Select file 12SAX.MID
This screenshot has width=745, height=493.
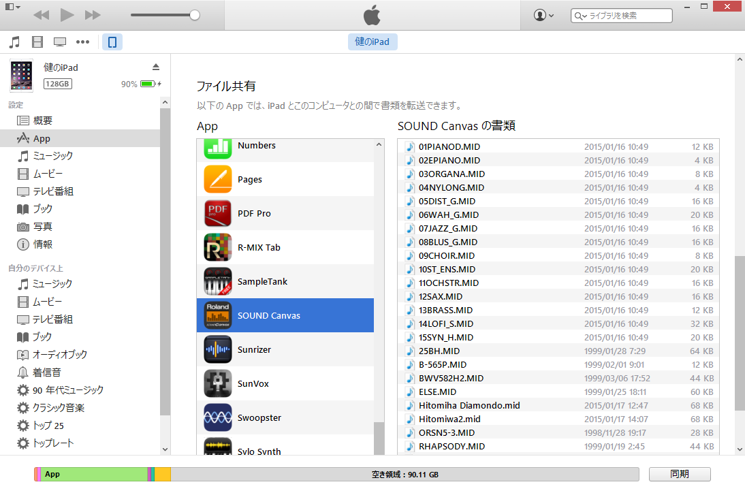click(558, 296)
